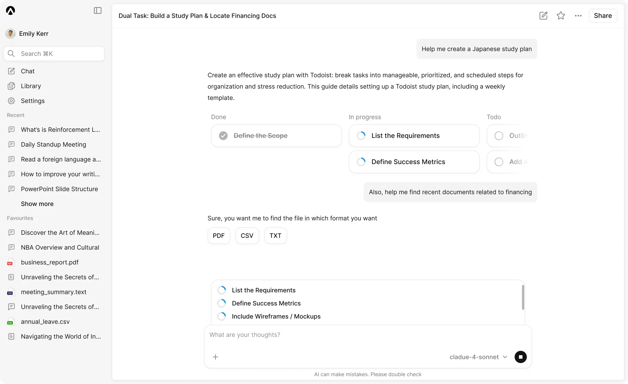The image size is (628, 384).
Task: Expand recent chats with Show more
Action: (x=37, y=204)
